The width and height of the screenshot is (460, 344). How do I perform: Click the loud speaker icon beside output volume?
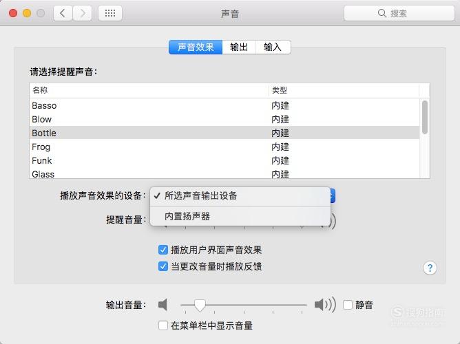[x=325, y=305]
